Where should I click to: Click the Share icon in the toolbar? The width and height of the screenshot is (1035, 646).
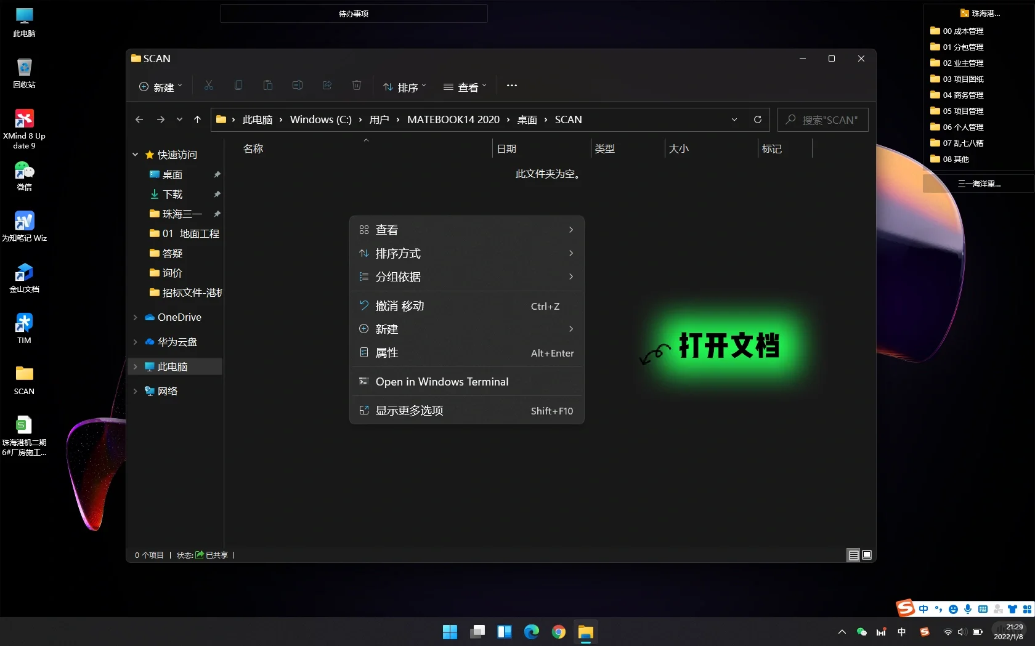point(327,86)
